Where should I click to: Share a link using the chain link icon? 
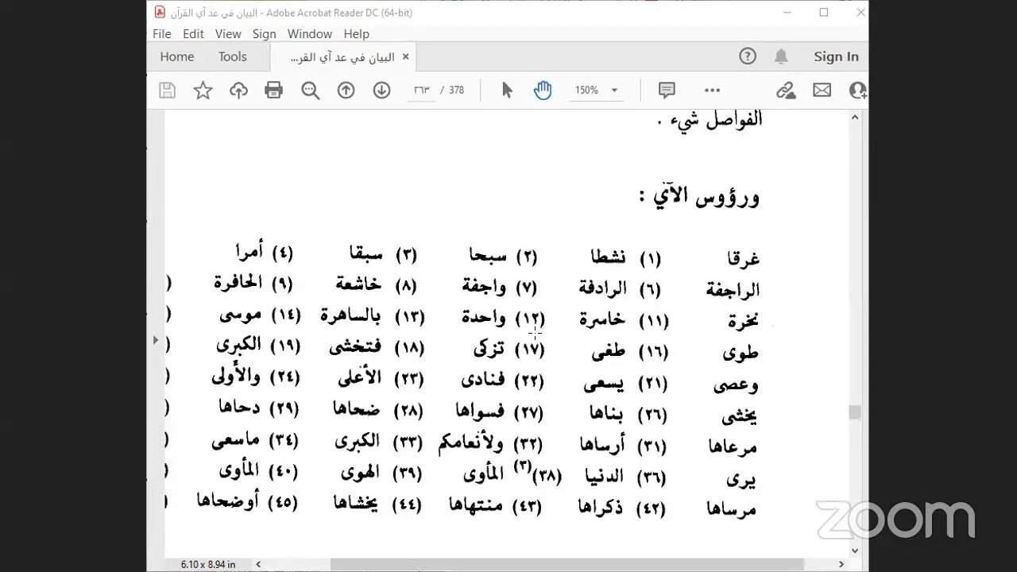[786, 91]
